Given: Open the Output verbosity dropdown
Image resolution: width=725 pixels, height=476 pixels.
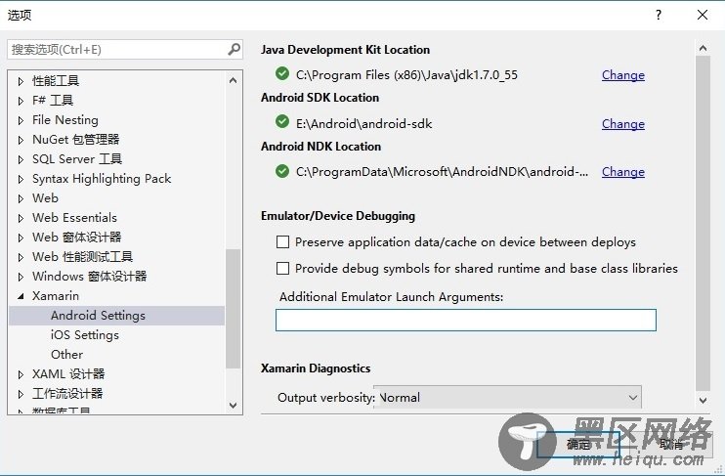Looking at the screenshot, I should tap(508, 398).
